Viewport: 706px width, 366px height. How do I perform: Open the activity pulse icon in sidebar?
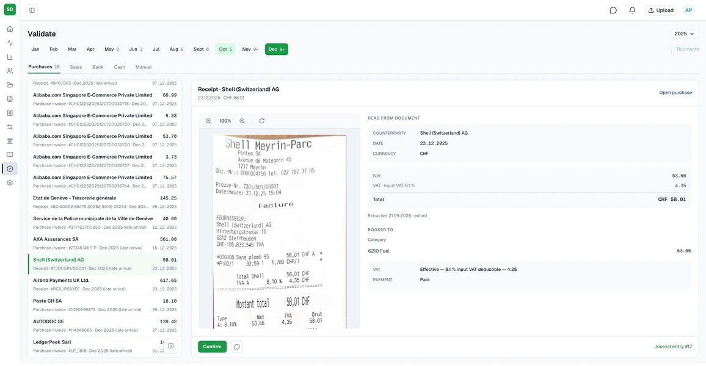pos(10,43)
